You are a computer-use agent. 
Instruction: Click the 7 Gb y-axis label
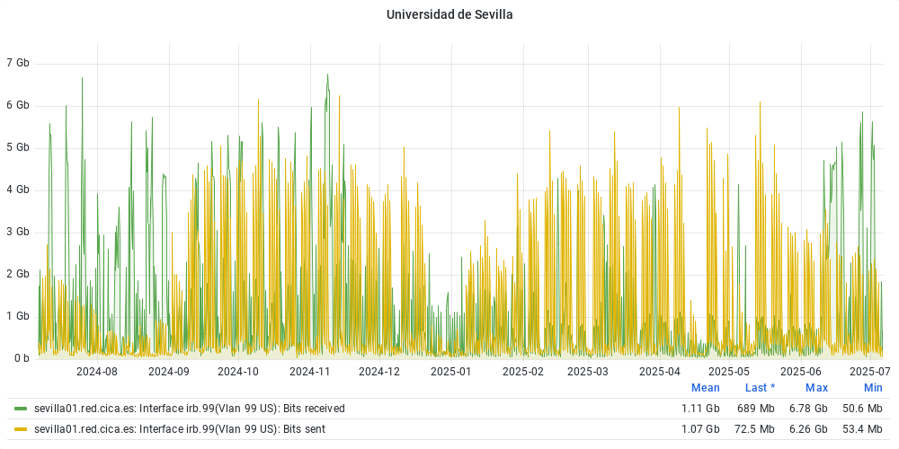18,63
